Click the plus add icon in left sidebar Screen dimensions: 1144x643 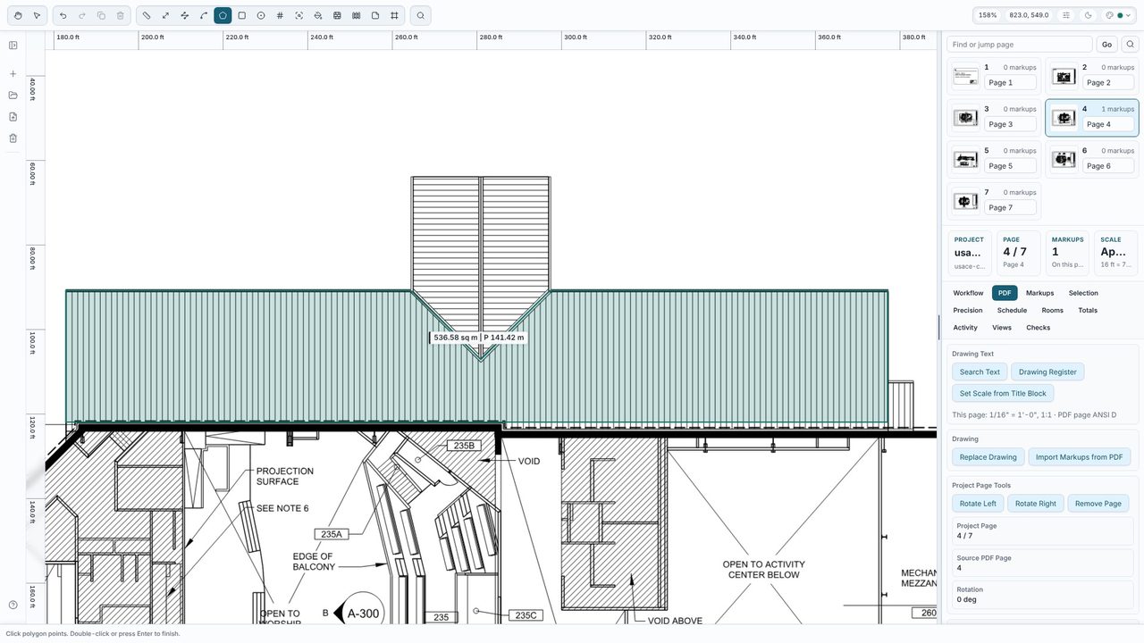click(13, 74)
